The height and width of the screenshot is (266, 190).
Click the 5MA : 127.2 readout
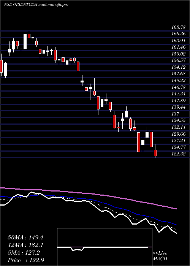24,253
